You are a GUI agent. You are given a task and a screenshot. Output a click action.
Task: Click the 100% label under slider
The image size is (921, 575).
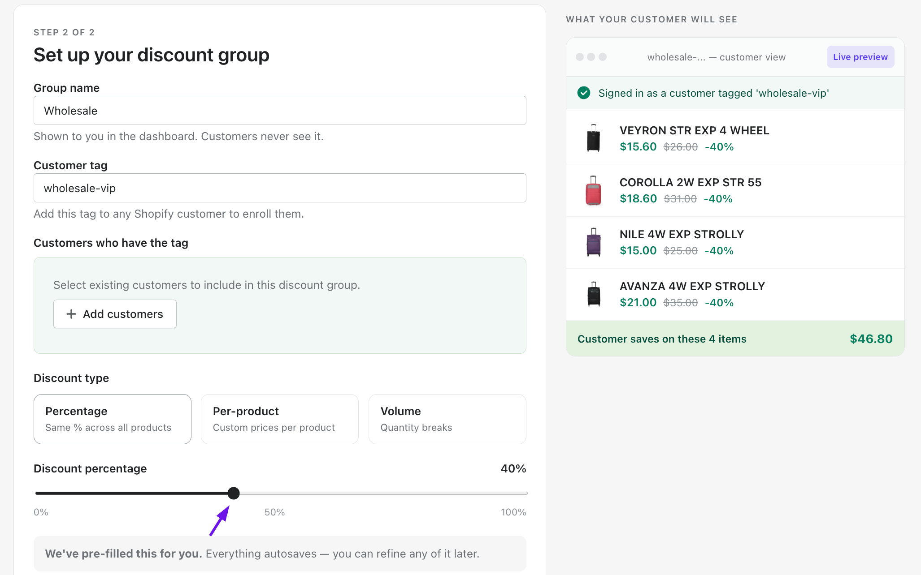pos(513,512)
